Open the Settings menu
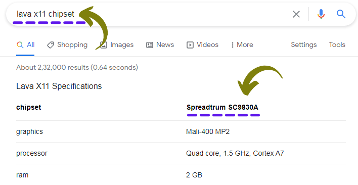The width and height of the screenshot is (358, 185). [x=304, y=44]
